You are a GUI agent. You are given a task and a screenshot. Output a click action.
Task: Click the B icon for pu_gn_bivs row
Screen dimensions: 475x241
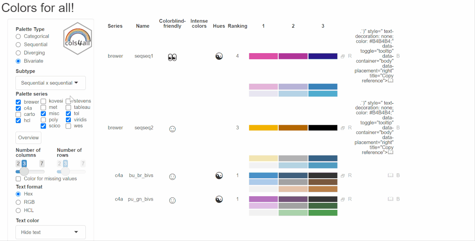pos(398,199)
